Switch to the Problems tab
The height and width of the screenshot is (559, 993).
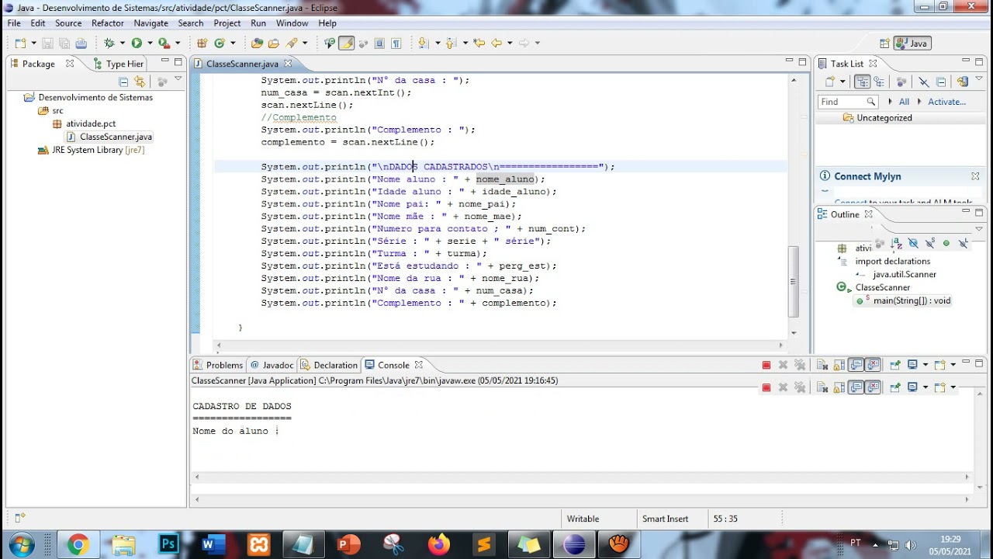point(218,365)
